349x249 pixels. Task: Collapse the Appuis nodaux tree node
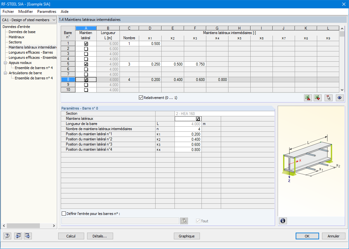tap(5, 63)
